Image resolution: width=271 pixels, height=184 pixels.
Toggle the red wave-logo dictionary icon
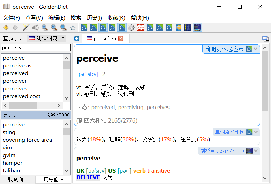pos(141,28)
